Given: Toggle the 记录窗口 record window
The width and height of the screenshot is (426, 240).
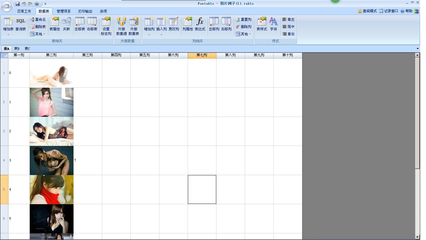Looking at the screenshot, I should click(x=389, y=11).
